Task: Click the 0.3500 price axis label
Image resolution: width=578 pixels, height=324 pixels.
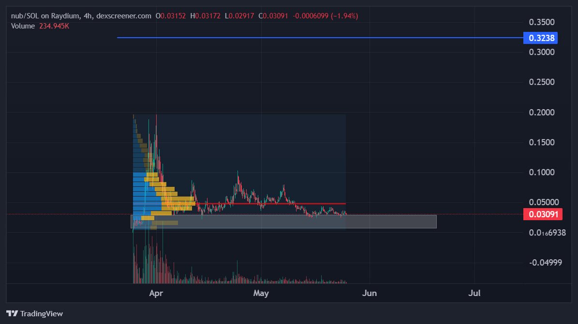Action: click(542, 22)
